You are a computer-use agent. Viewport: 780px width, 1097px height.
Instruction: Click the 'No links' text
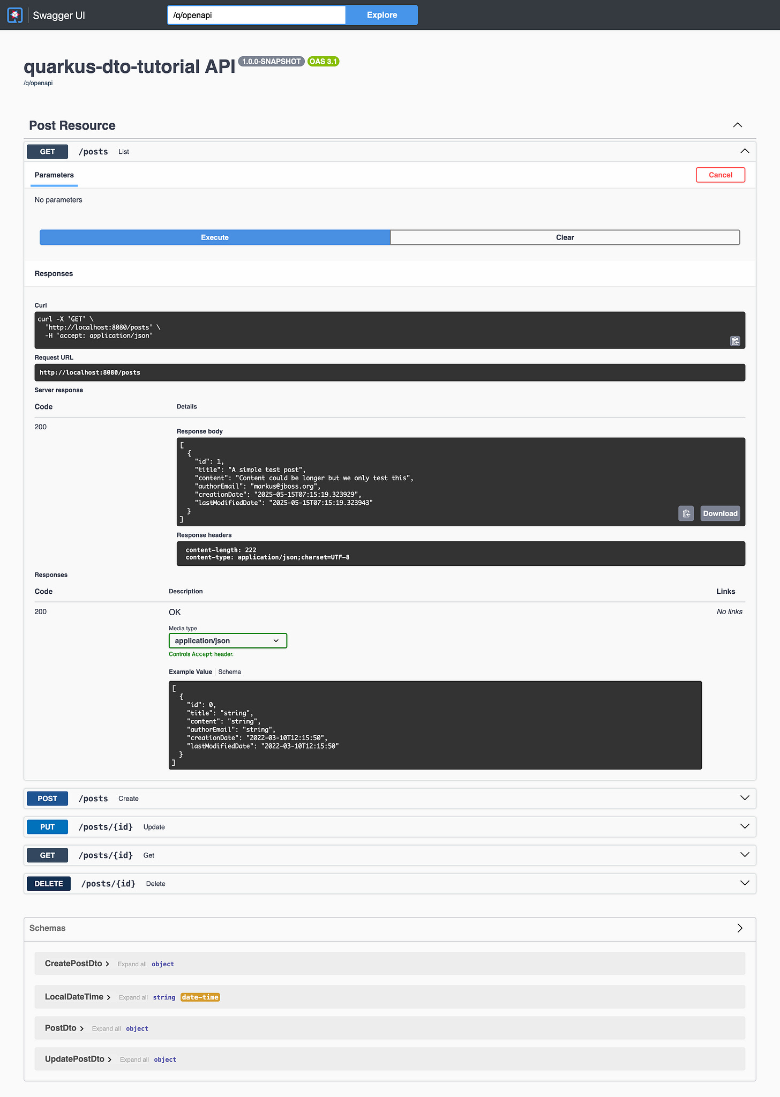(730, 612)
